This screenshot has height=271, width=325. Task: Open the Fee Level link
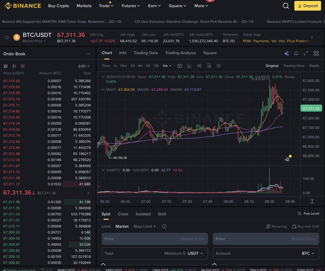(308, 214)
